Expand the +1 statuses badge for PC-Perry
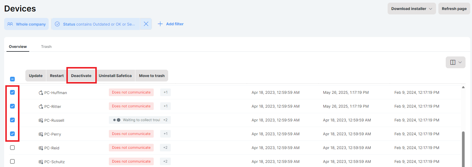The image size is (472, 167). click(x=165, y=134)
